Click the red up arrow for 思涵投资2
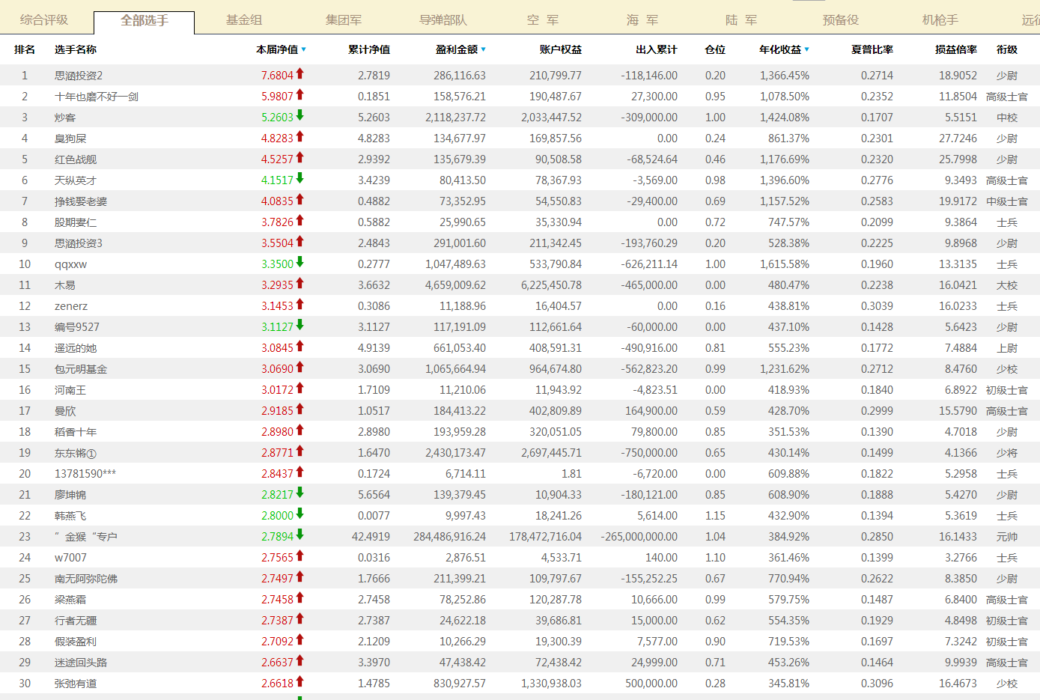 (299, 73)
